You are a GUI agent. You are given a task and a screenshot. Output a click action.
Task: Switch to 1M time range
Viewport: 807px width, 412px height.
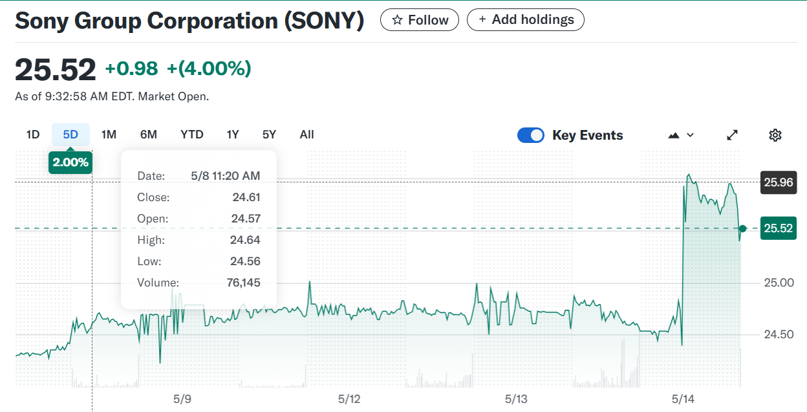pos(109,135)
